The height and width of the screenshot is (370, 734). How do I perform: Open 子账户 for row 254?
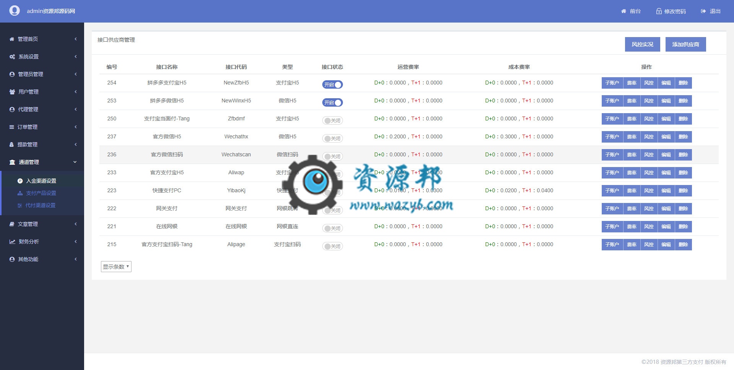(612, 83)
